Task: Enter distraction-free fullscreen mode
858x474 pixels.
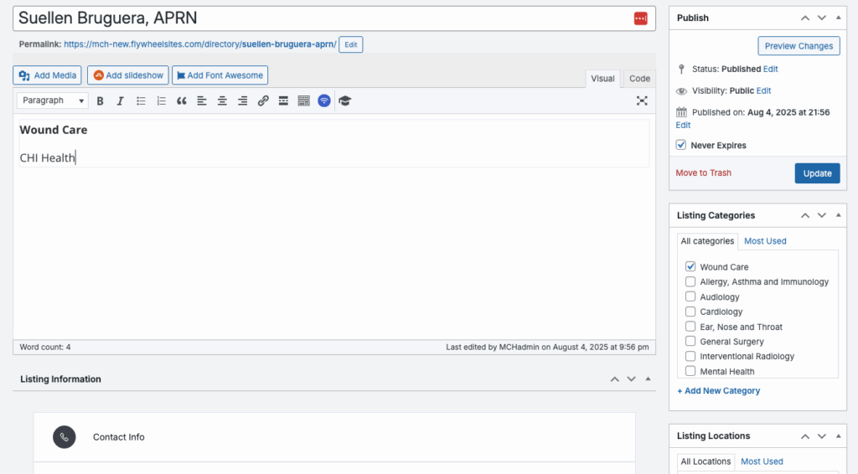Action: click(642, 100)
